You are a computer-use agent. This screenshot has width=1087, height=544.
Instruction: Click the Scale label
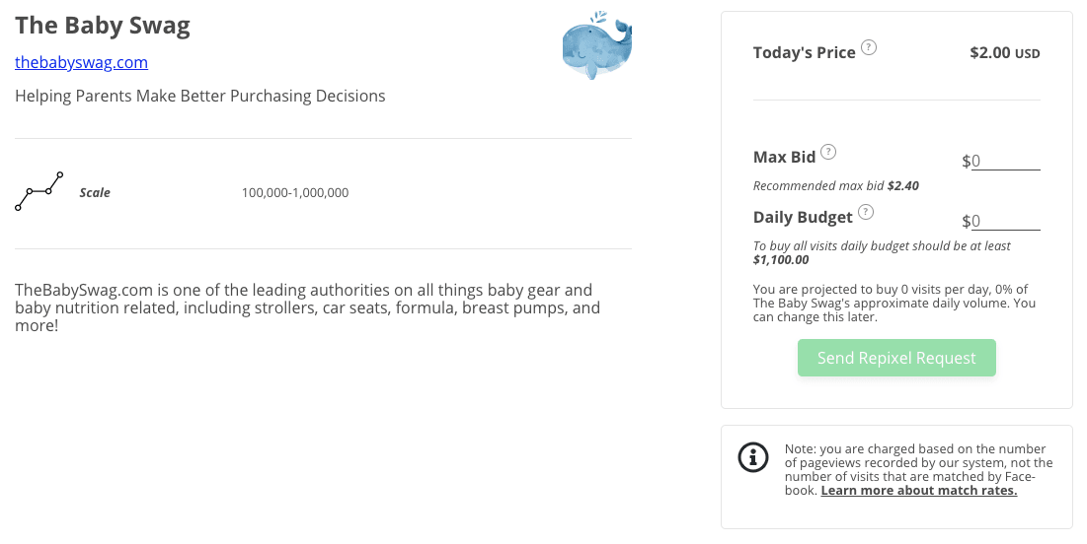coord(95,193)
